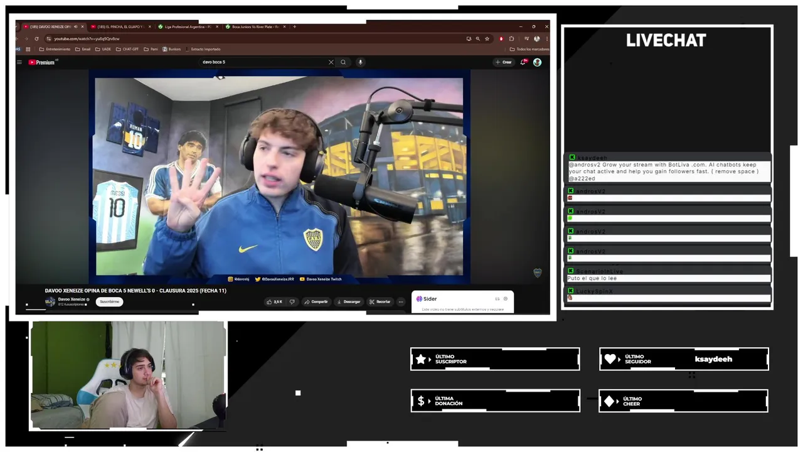Focus the YouTube search field

pos(263,62)
